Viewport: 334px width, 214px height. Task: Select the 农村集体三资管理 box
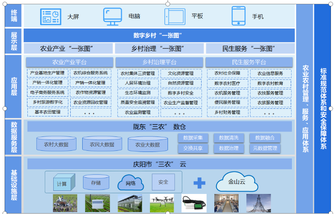(137, 73)
